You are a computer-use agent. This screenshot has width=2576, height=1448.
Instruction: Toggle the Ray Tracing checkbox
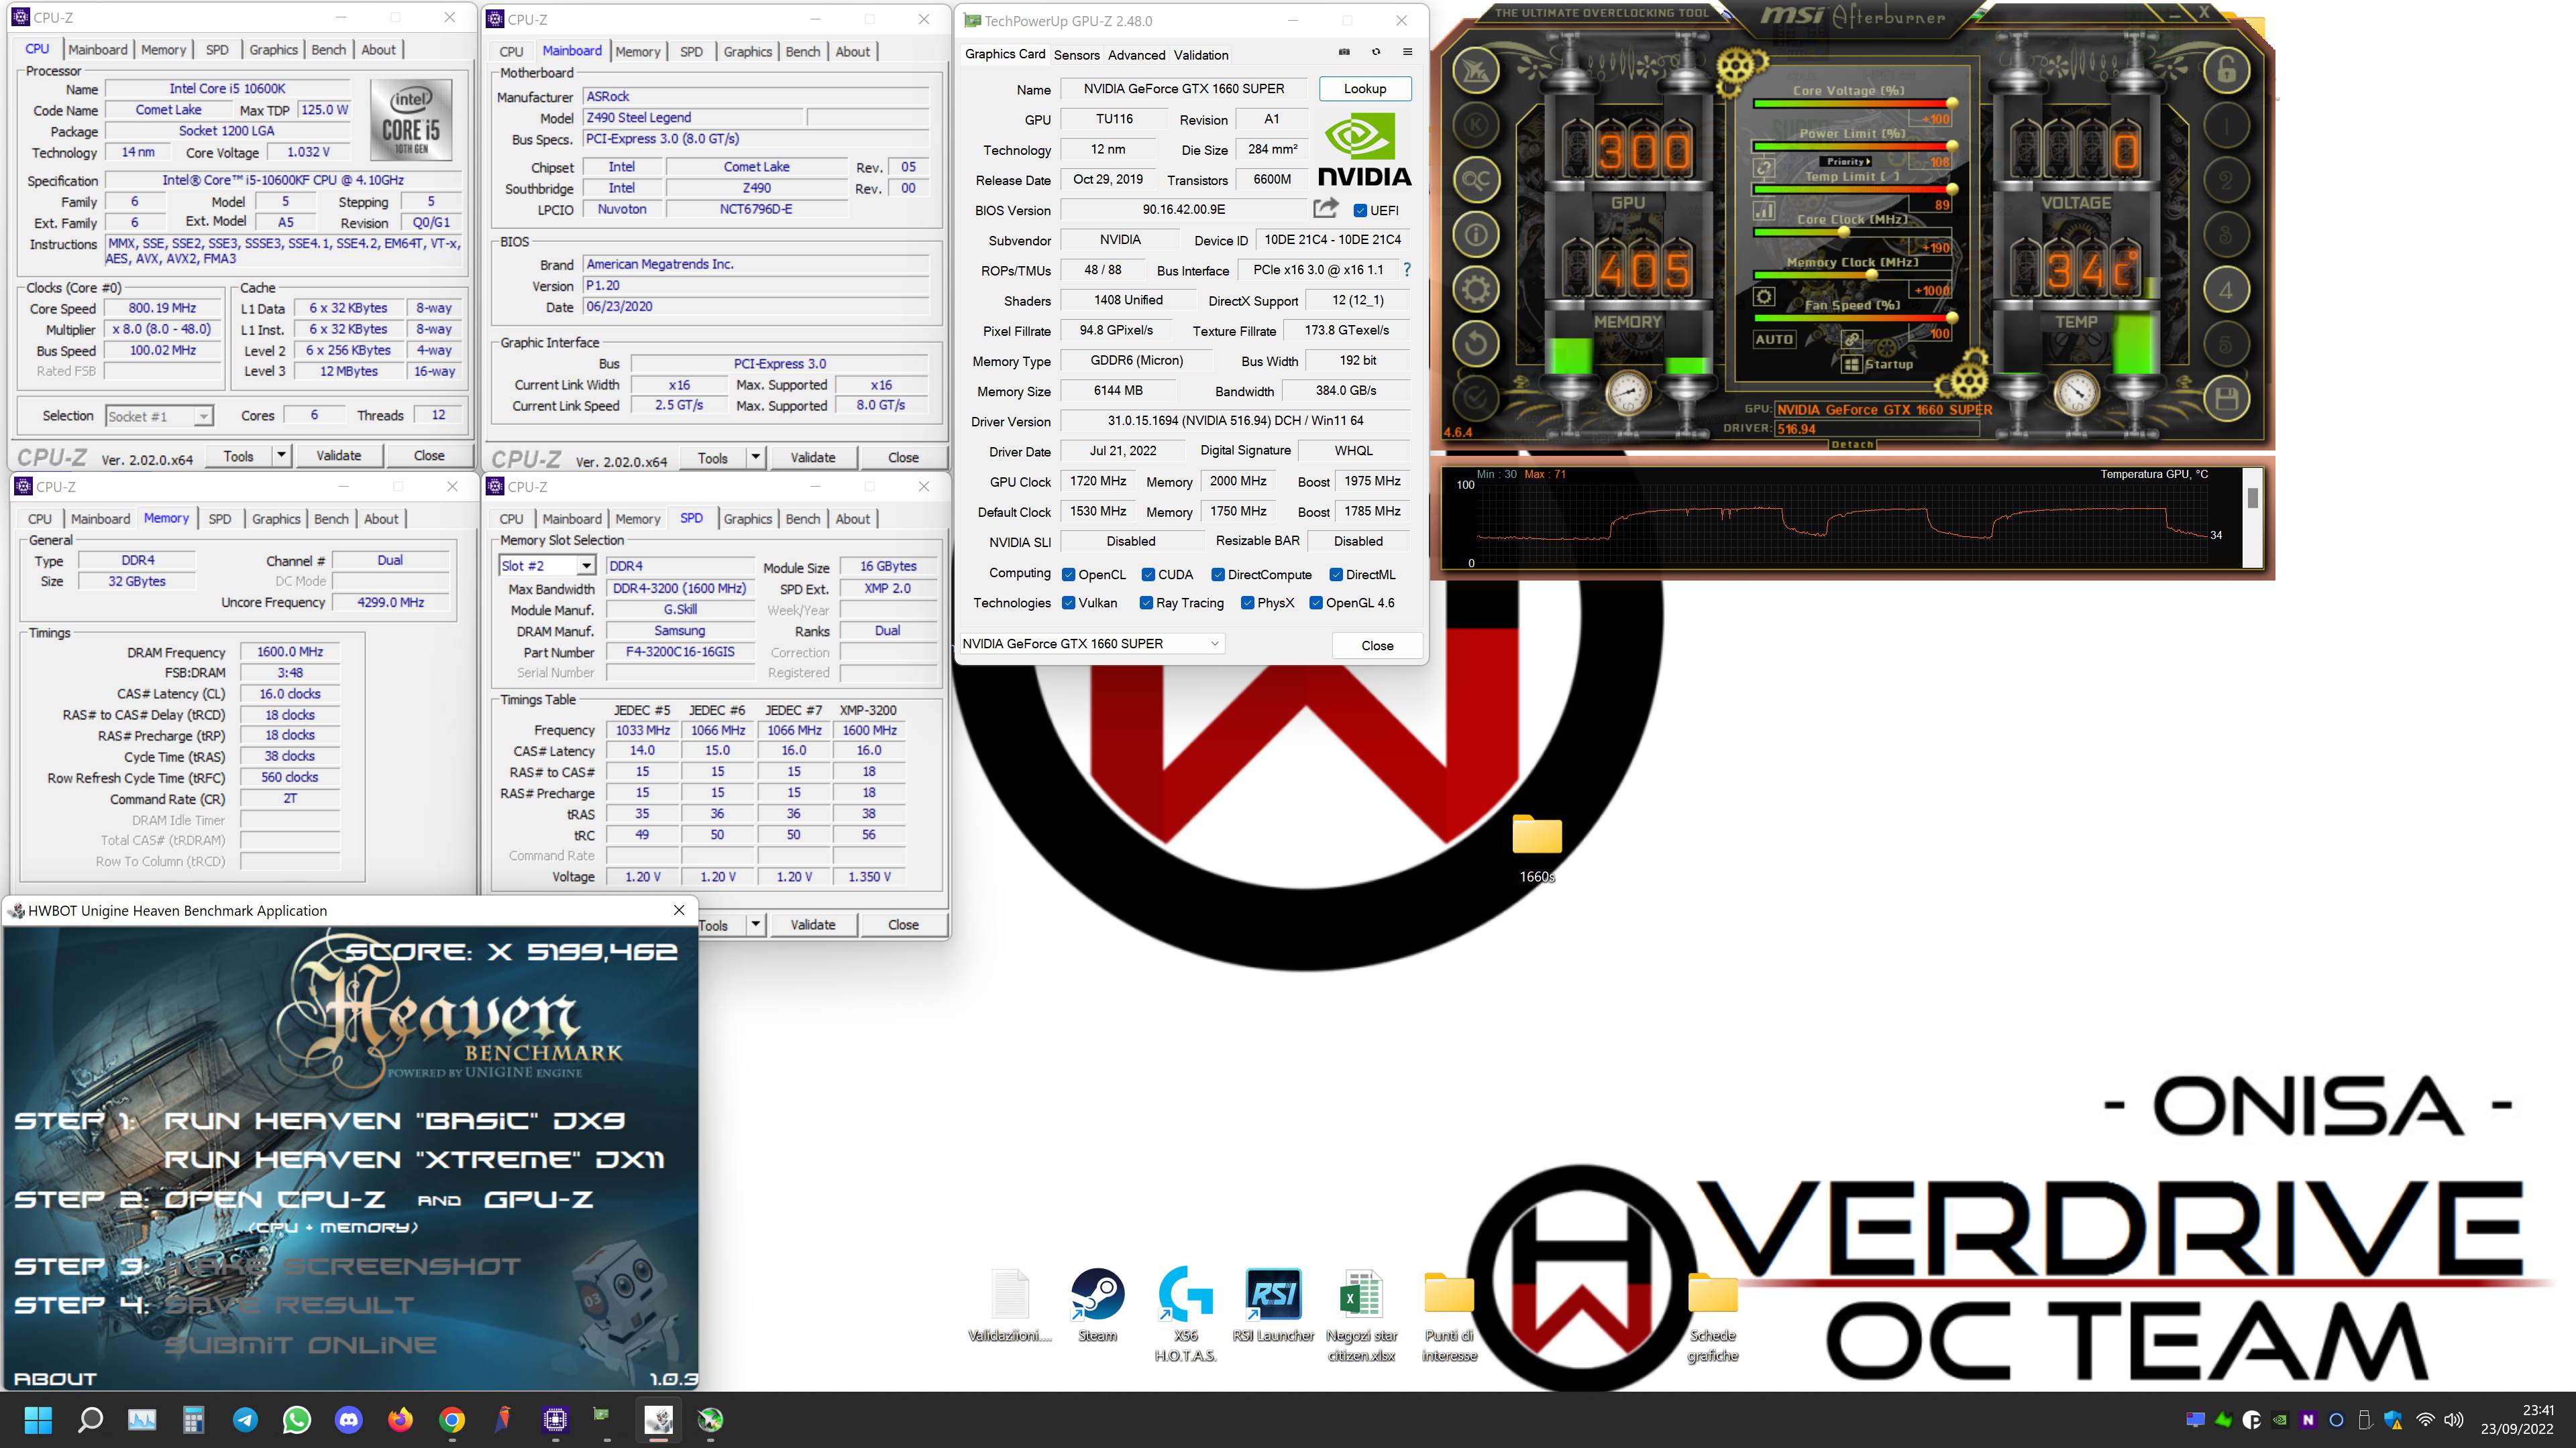1146,603
